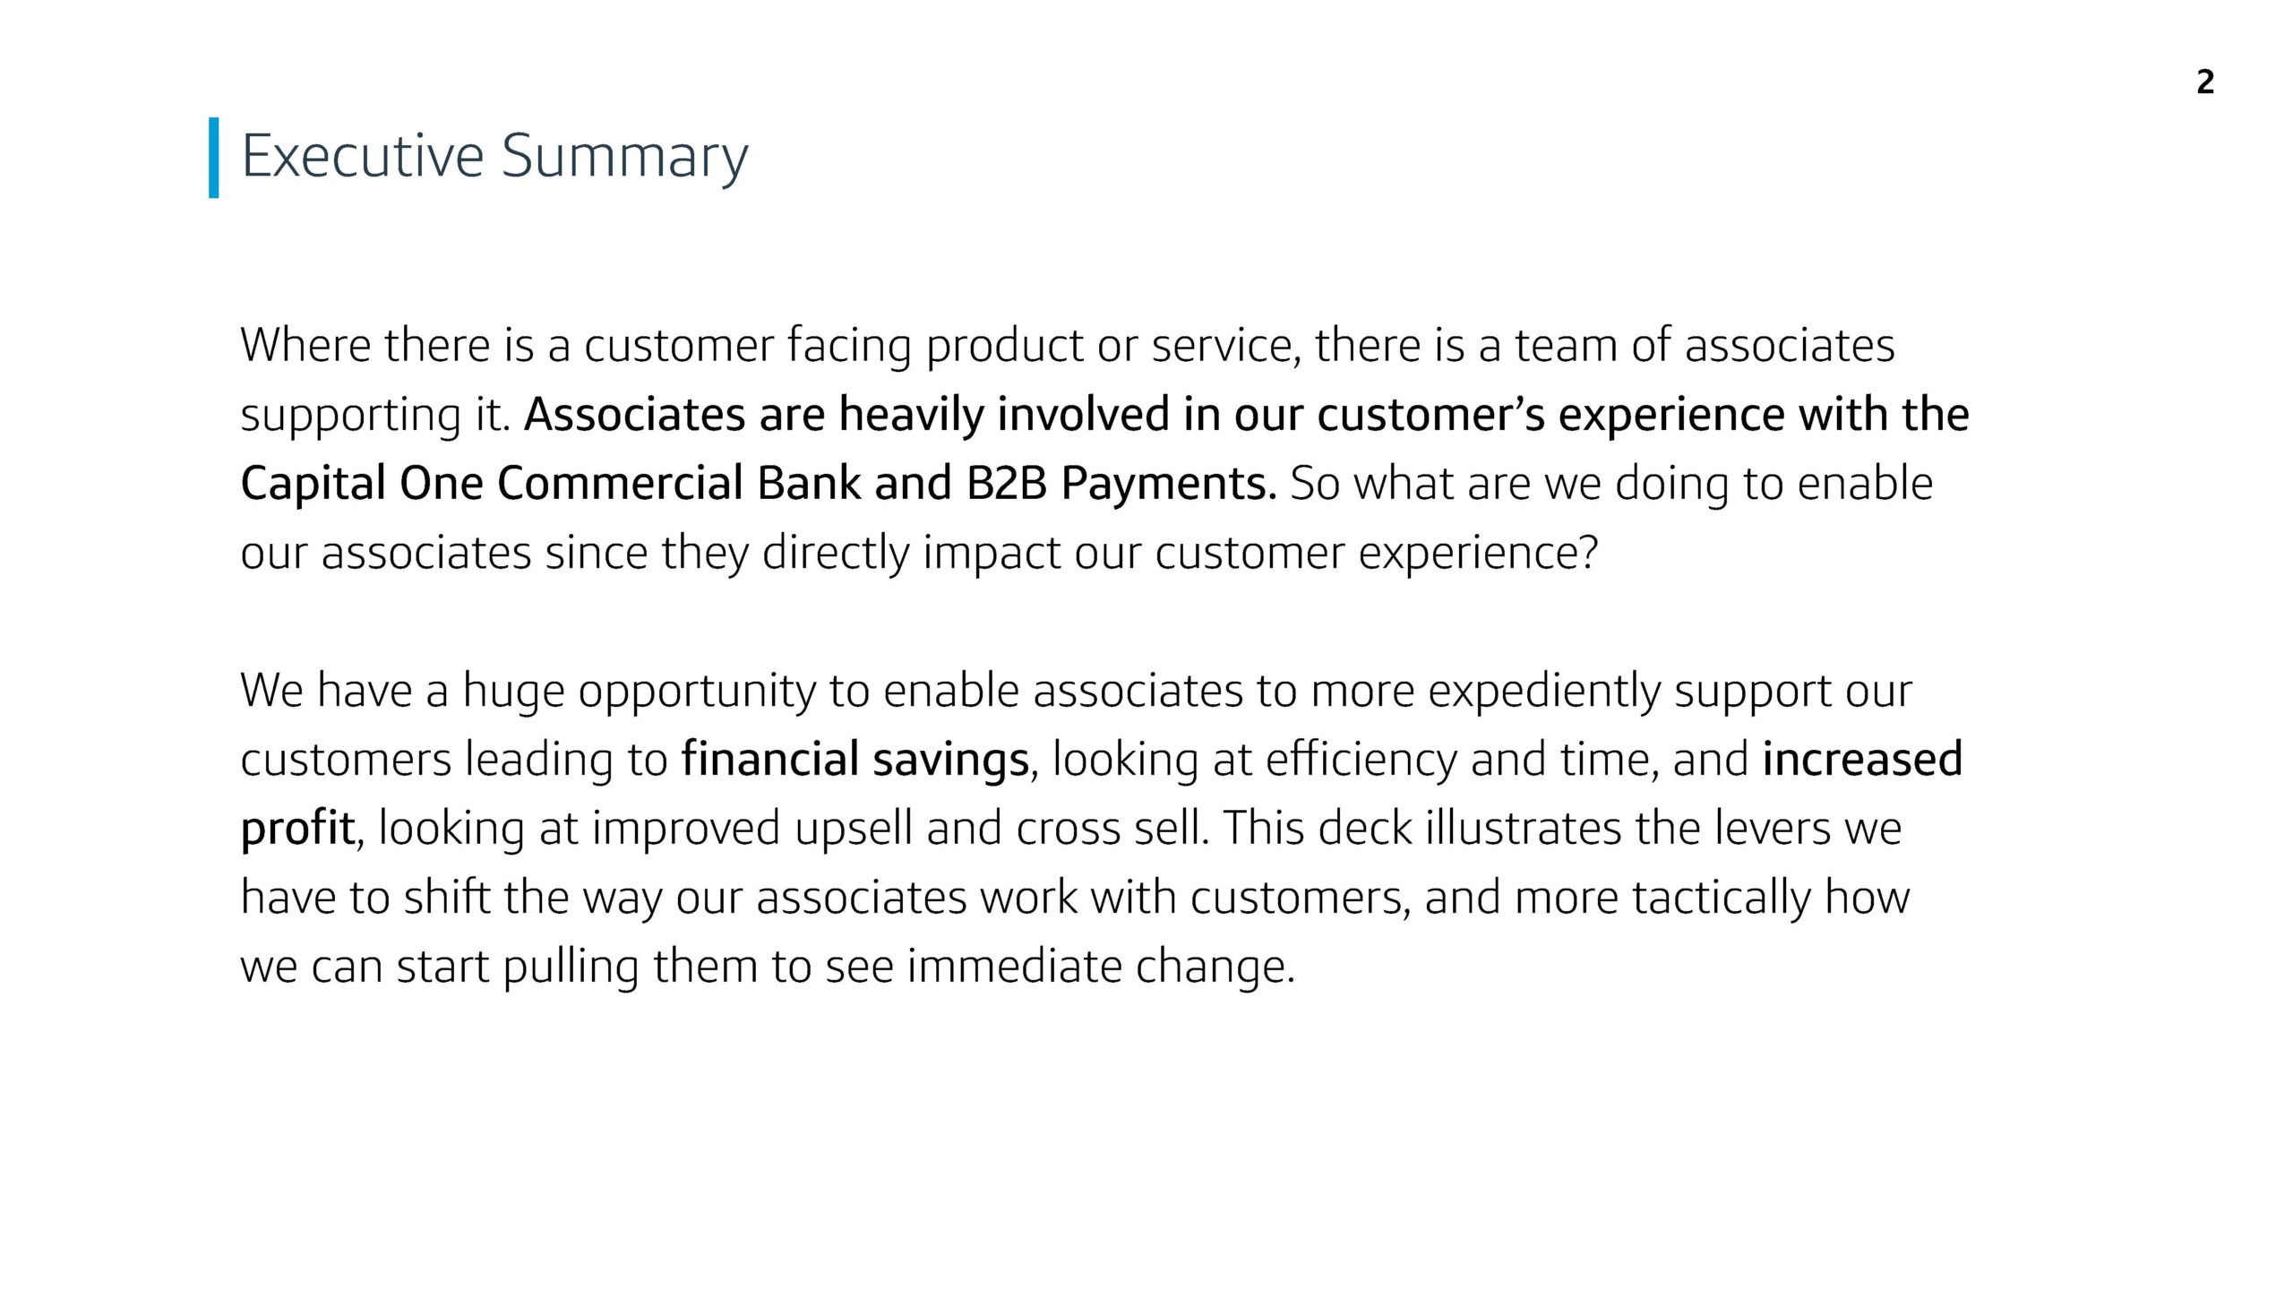
Task: Click the bold word 'increased'
Action: tap(1862, 759)
